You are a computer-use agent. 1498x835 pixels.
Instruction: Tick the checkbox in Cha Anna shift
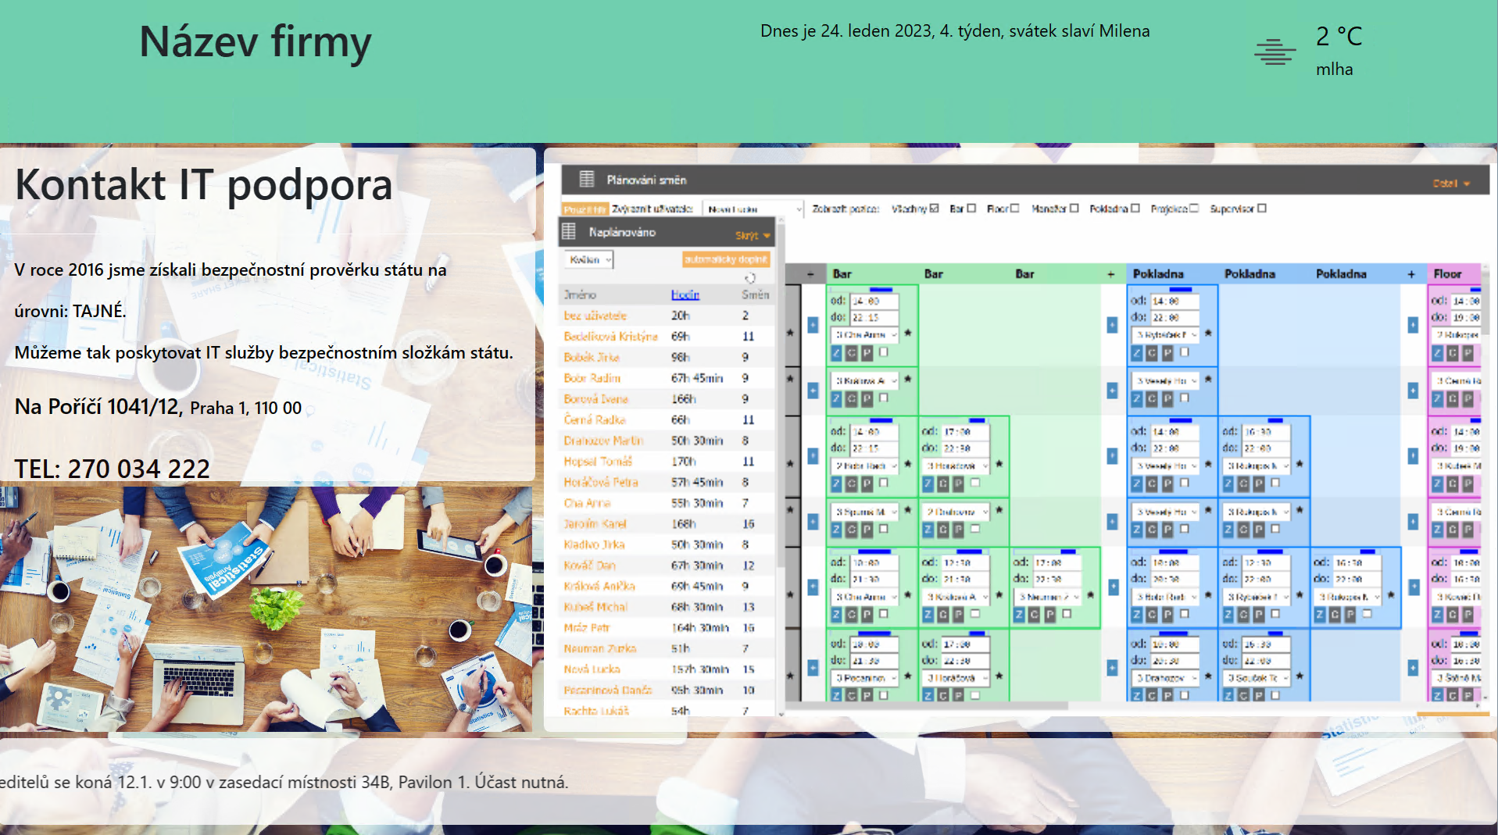884,352
